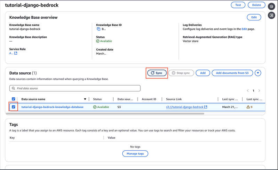Click the Source Link column header
Screen dimensions: 278x170
tap(174, 99)
